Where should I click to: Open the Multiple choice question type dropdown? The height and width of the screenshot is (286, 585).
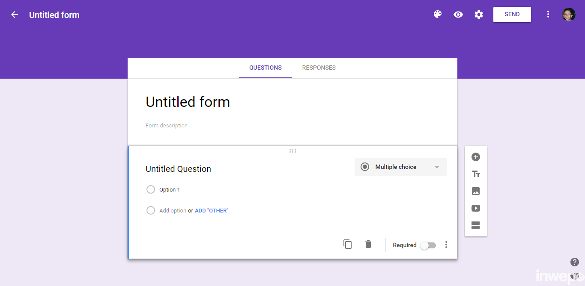click(x=400, y=167)
